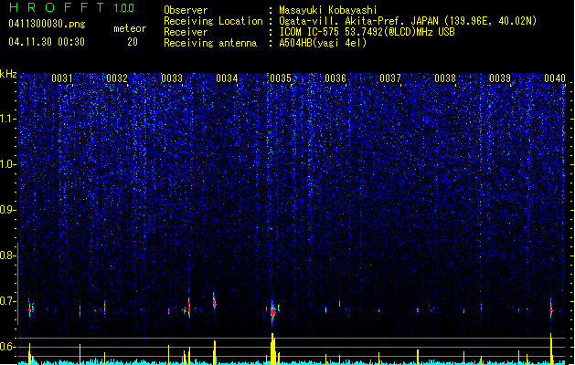Viewport: 575px width, 365px height.
Task: Click the 0.9 kHz frequency axis label
Action: pos(7,210)
